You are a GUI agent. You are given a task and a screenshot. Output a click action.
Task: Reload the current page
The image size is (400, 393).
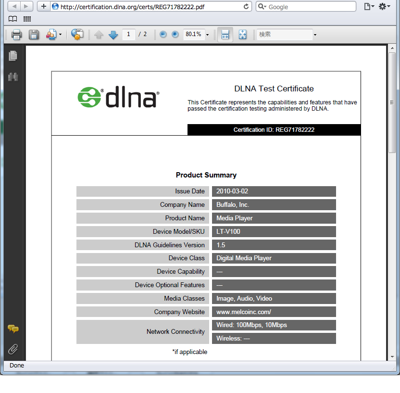click(x=246, y=7)
